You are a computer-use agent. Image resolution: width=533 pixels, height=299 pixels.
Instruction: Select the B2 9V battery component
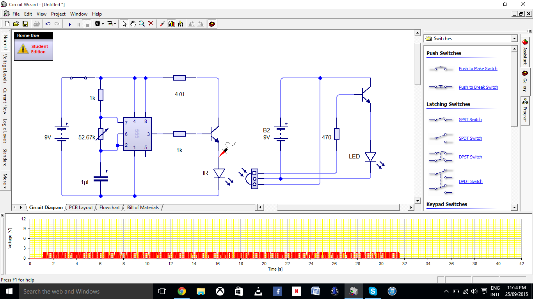point(281,134)
